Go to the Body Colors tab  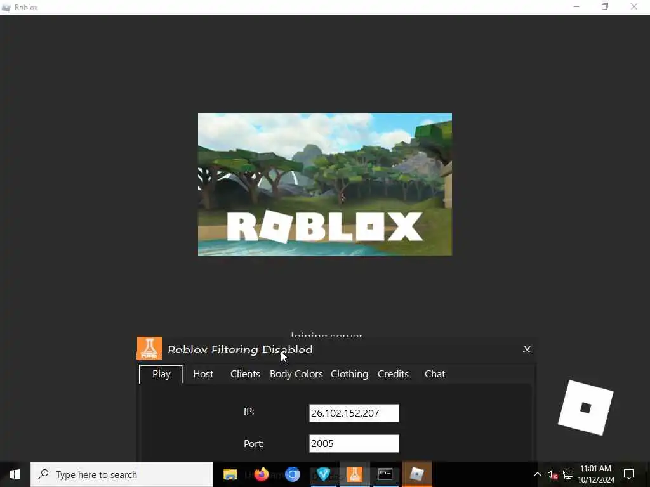click(x=296, y=374)
